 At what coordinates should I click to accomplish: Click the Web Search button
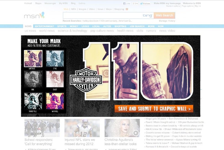[x=164, y=15]
